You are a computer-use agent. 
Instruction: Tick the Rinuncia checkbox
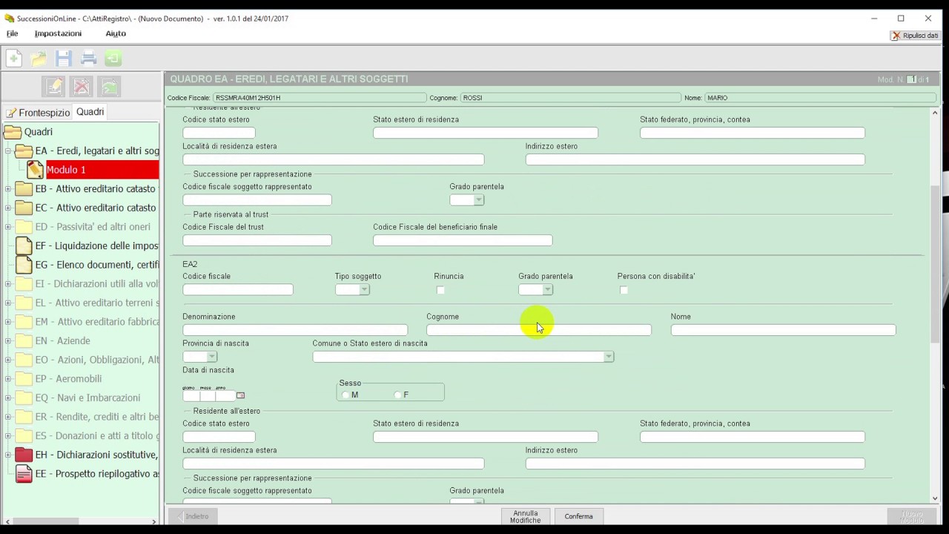click(440, 290)
